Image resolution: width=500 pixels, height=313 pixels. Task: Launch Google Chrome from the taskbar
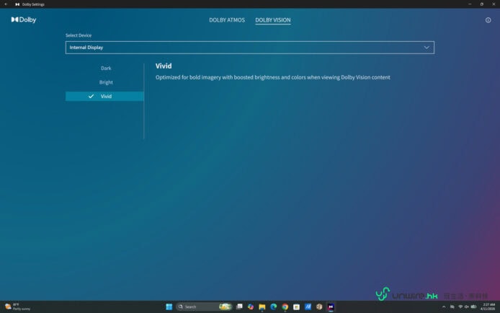[x=285, y=307]
